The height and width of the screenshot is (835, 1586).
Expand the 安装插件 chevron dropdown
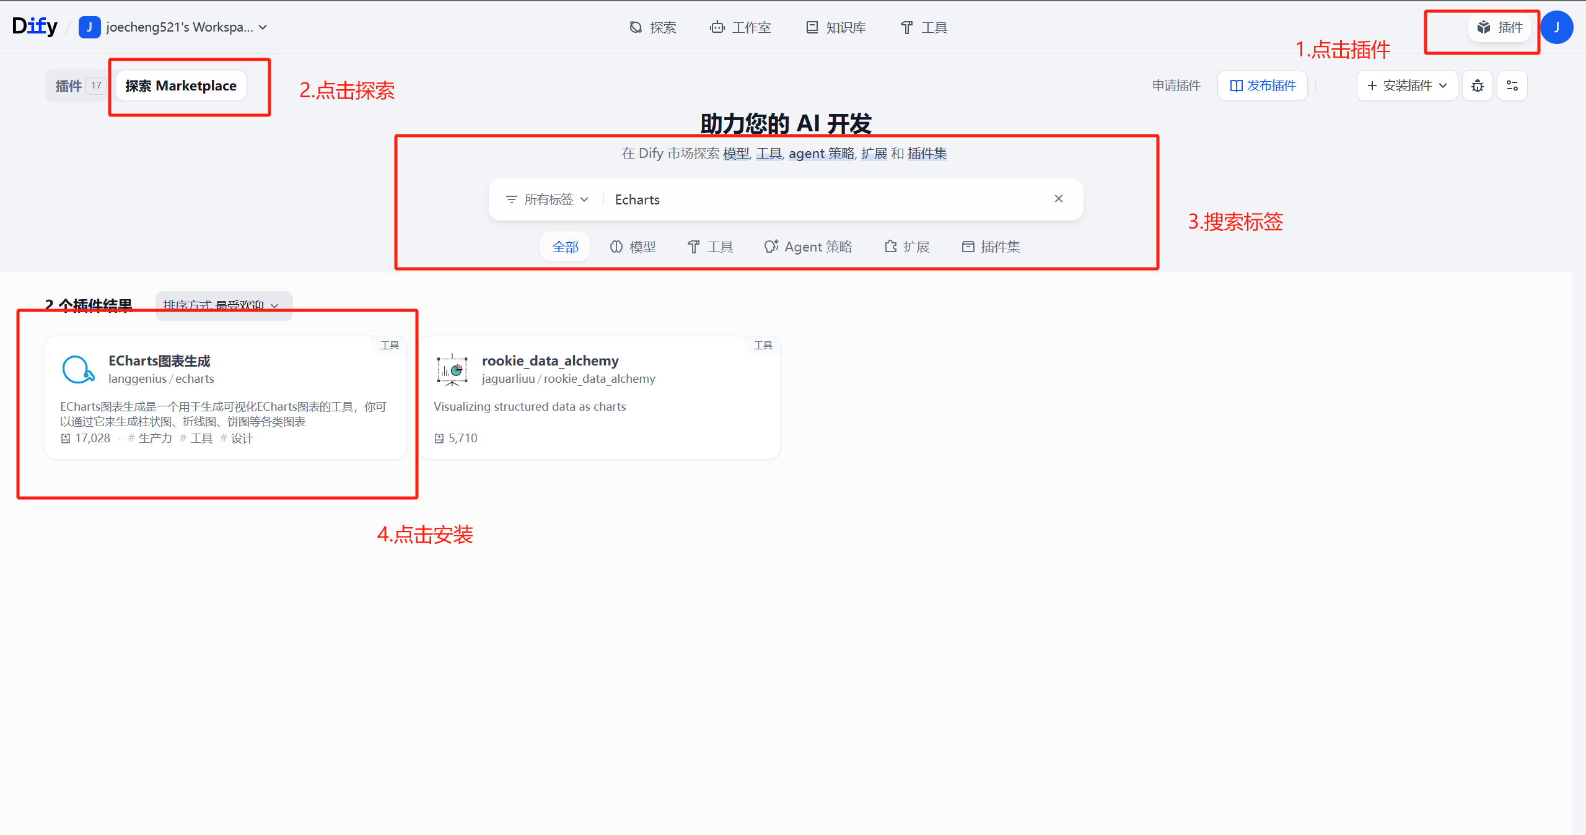(x=1444, y=85)
